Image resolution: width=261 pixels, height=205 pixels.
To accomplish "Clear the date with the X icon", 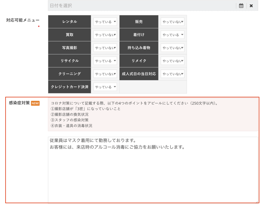I will tap(251, 6).
